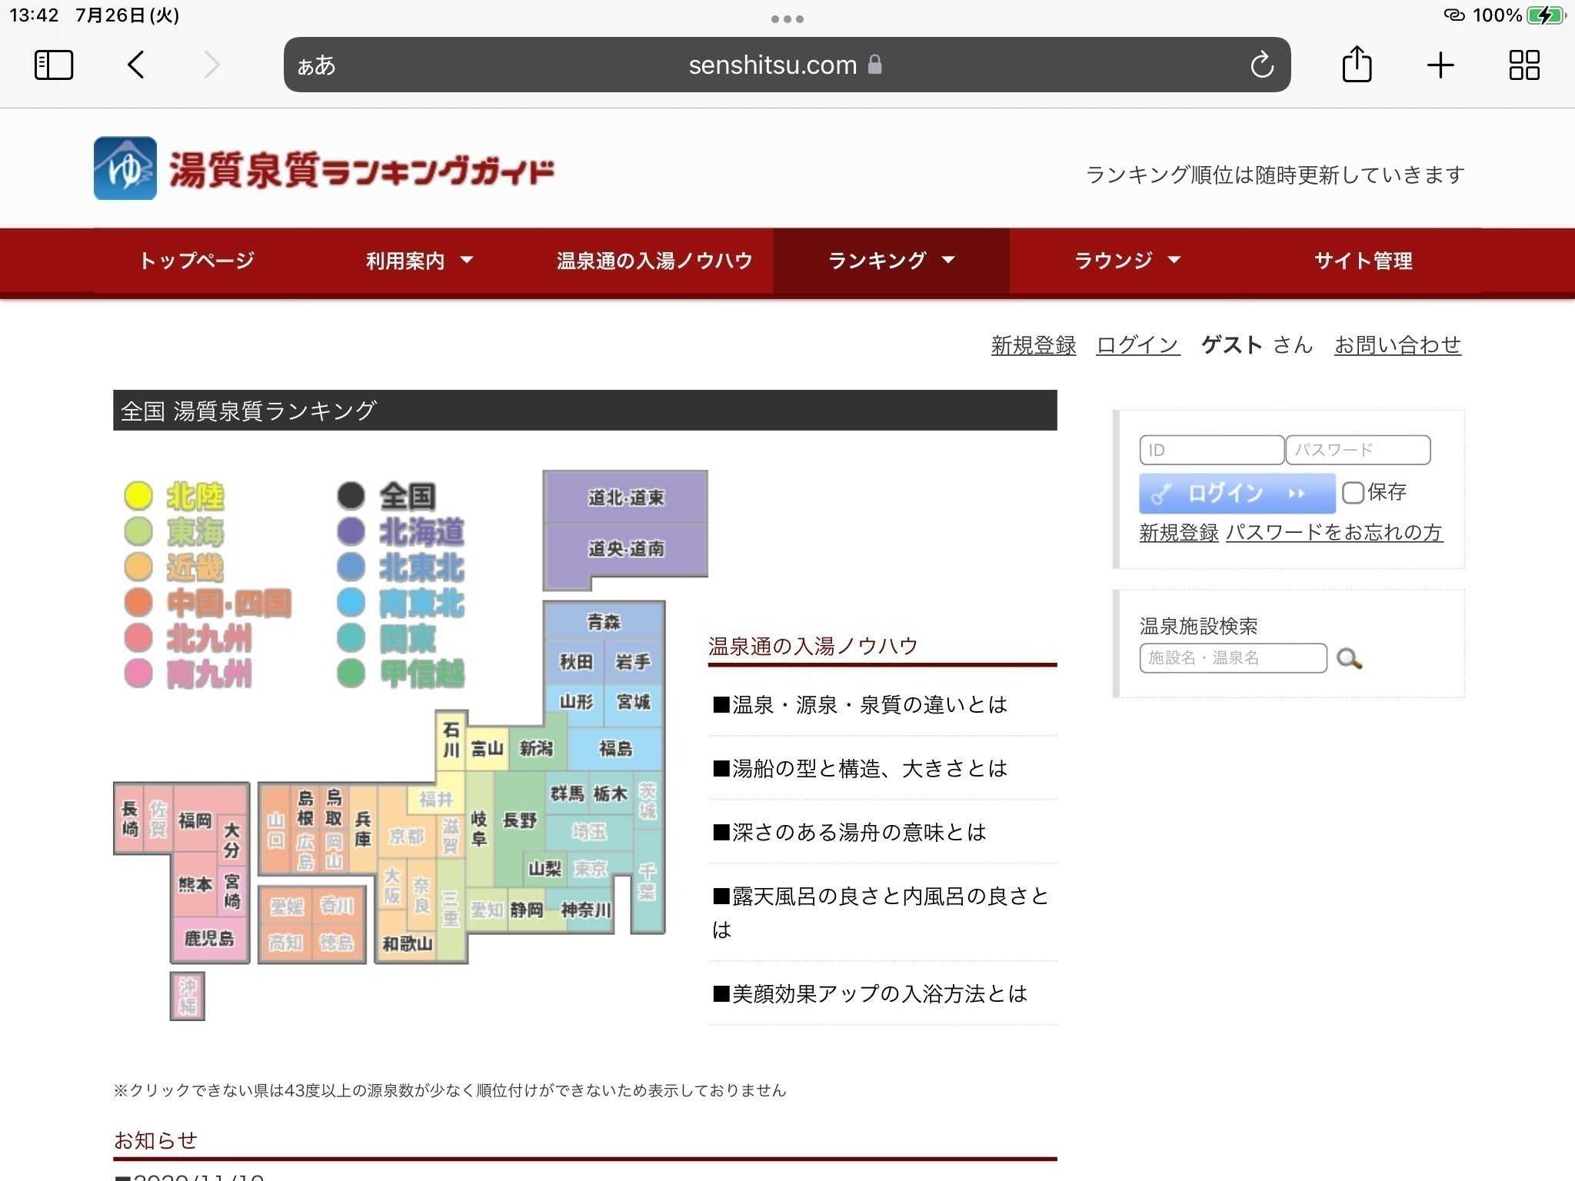1575x1181 pixels.
Task: Go back with the back arrow
Action: [x=136, y=65]
